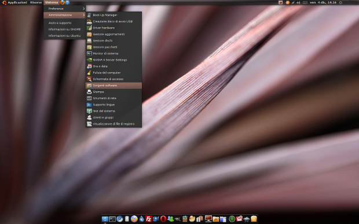Close the open Sistema menu
This screenshot has width=359, height=224.
52,2
